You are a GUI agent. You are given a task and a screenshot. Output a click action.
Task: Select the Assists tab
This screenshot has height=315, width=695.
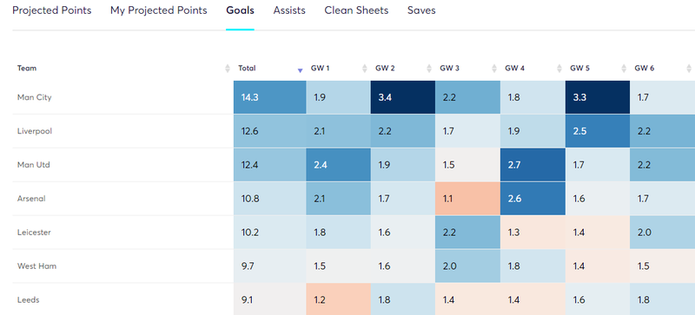289,10
